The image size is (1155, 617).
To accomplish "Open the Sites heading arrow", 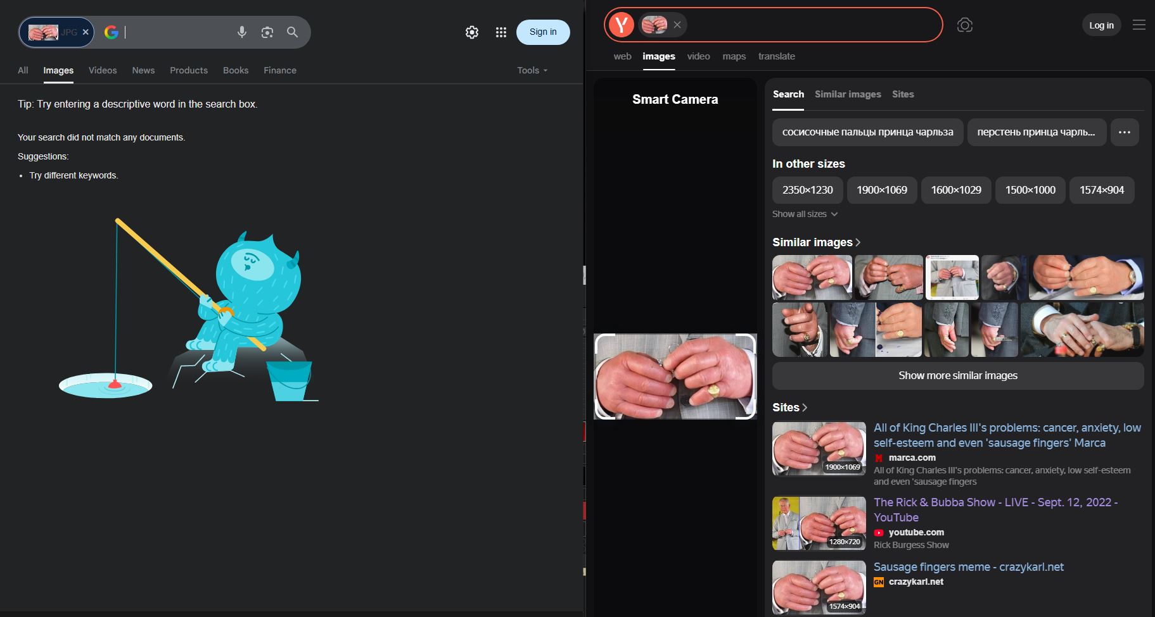I will [805, 408].
